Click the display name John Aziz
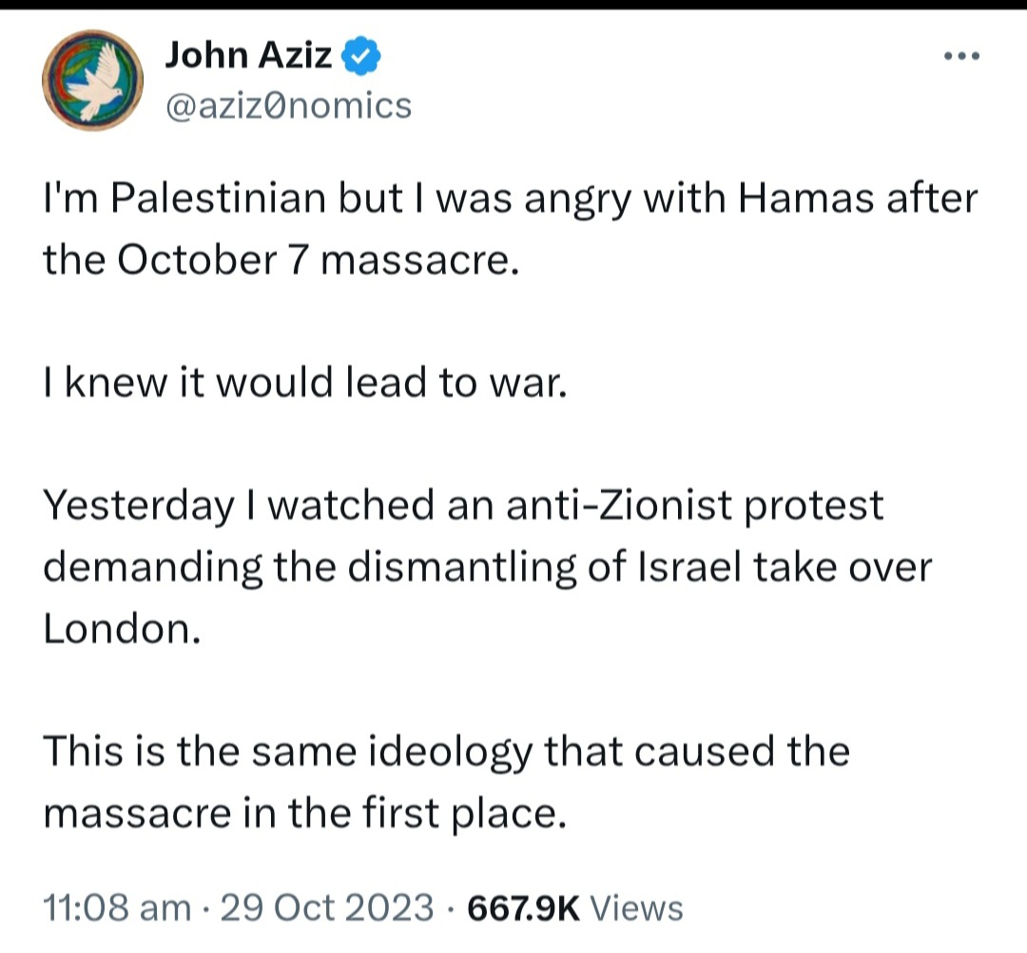Viewport: 1027px width, 953px height. pos(247,55)
